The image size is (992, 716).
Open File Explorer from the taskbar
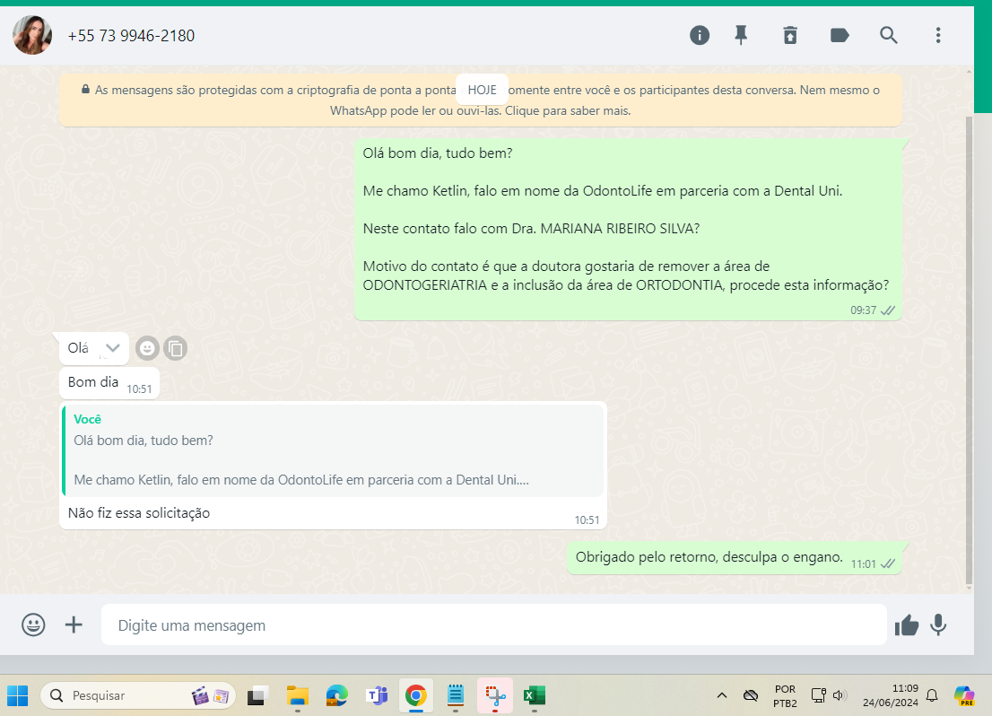[x=298, y=695]
